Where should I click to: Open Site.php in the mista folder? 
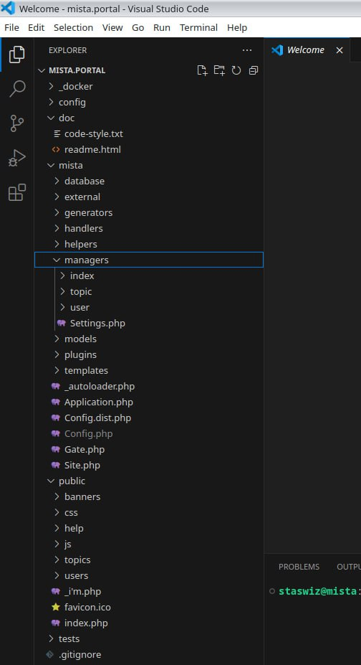pyautogui.click(x=149, y=466)
